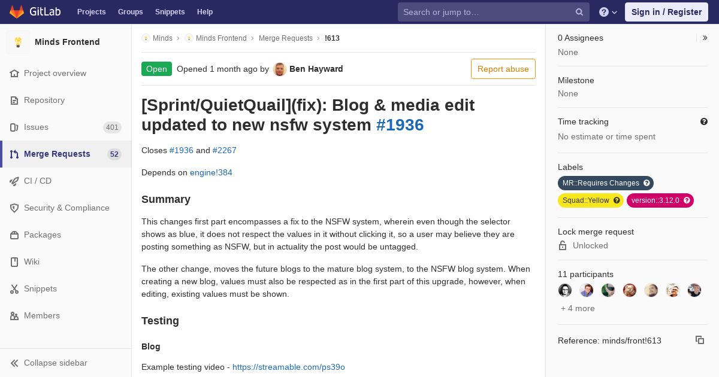Click Minds breadcrumb link
Image resolution: width=719 pixels, height=377 pixels.
162,38
